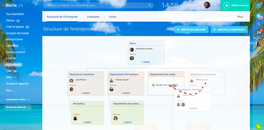Image resolution: width=264 pixels, height=130 pixels.
Task: Click the Bitrix 24 logo
Action: (14, 5)
